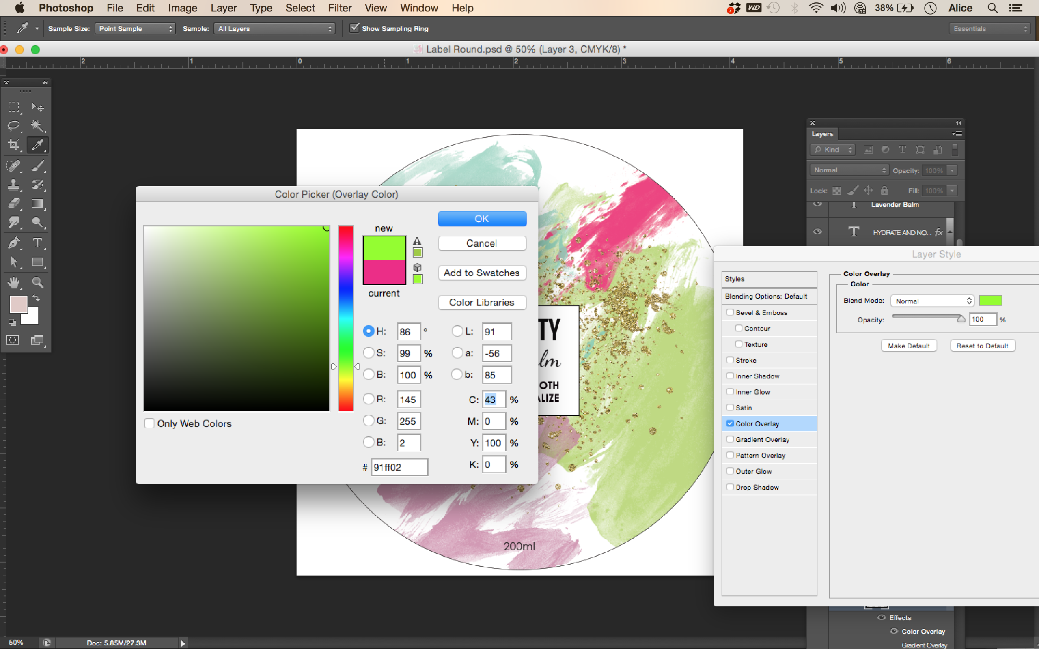Select the L lightness radio button

[457, 331]
